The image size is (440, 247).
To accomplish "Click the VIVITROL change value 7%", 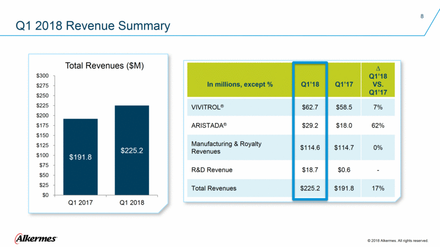I will 378,107.
